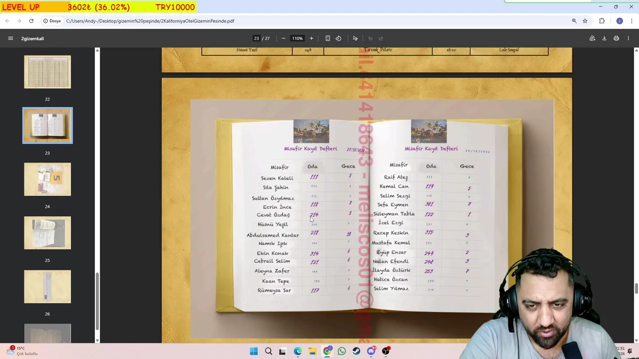The height and width of the screenshot is (359, 639).
Task: Rotate the document counterclockwise
Action: [x=338, y=38]
